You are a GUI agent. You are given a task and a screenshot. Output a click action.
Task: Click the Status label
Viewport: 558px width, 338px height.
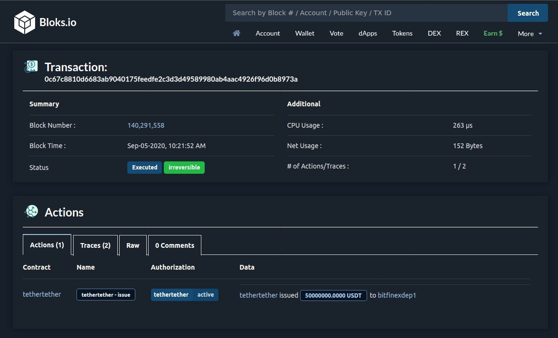[x=39, y=168]
